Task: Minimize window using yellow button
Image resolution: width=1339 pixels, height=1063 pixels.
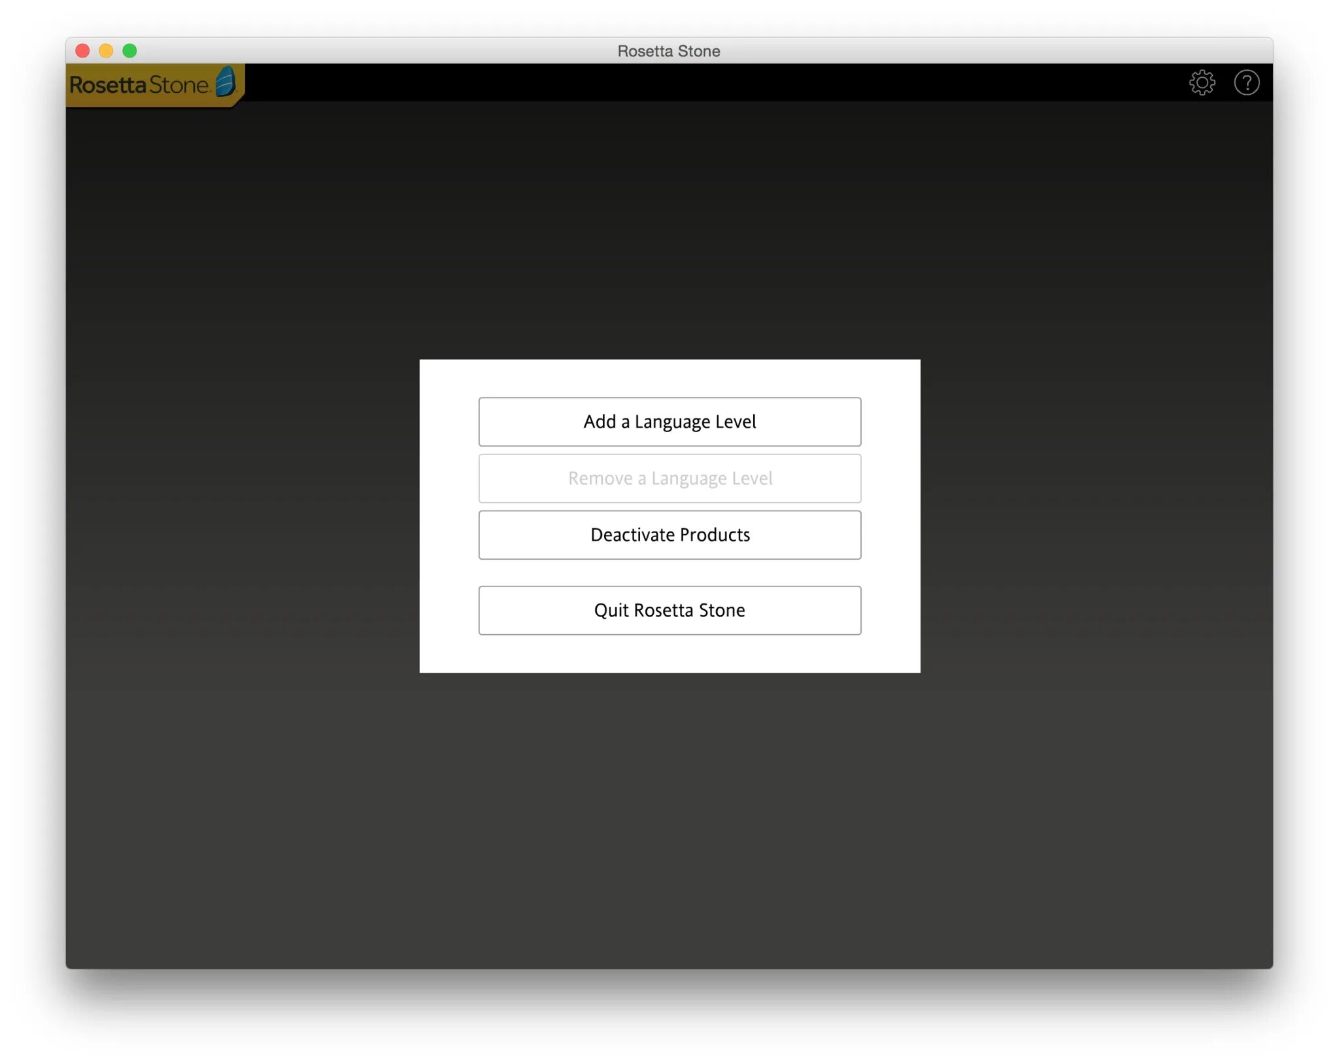Action: pos(106,50)
